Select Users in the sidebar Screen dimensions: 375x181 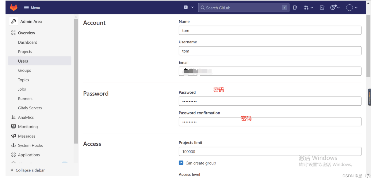(40, 61)
